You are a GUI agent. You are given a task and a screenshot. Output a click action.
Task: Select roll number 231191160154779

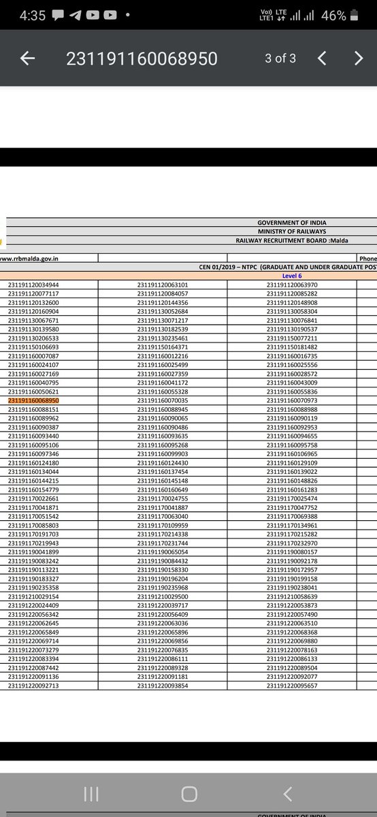click(33, 490)
